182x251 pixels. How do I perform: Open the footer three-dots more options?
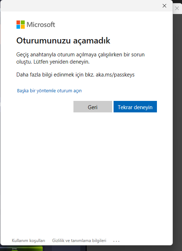pyautogui.click(x=116, y=241)
